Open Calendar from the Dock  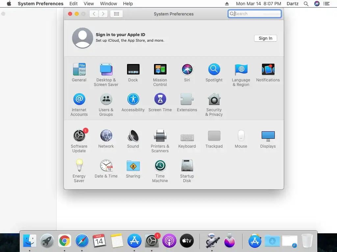coord(99,241)
